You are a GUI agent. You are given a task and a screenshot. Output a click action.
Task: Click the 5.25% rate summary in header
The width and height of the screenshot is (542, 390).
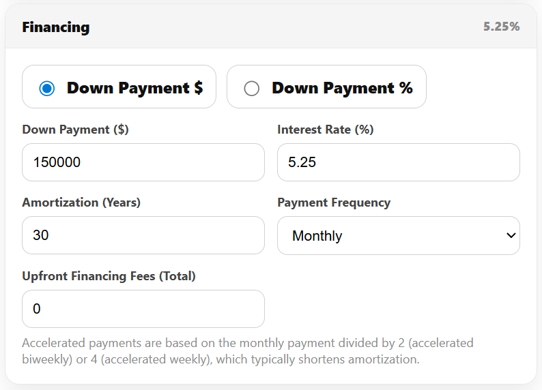(501, 27)
